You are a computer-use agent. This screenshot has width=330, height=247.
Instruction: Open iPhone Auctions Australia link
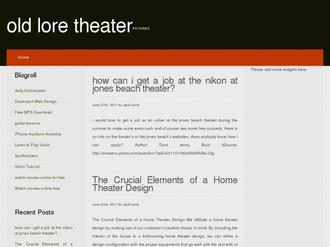pos(38,134)
